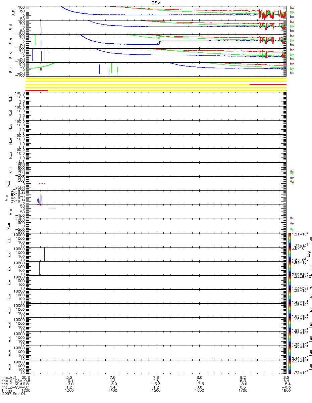Click the thc_MLT row label
This screenshot has width=312, height=403.
(x=9, y=377)
